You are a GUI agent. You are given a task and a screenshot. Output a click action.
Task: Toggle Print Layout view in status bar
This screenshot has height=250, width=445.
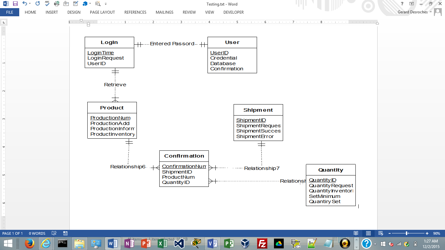click(x=369, y=233)
